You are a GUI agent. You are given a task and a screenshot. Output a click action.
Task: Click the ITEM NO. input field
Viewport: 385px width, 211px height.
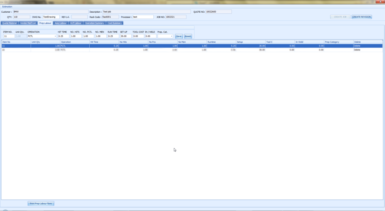(x=9, y=36)
